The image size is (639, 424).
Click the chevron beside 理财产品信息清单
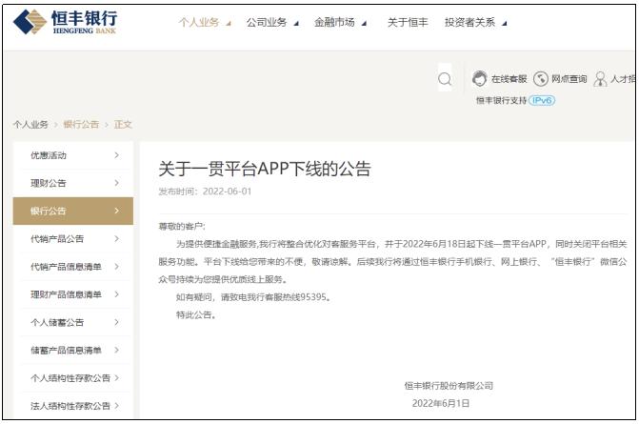[x=116, y=294]
